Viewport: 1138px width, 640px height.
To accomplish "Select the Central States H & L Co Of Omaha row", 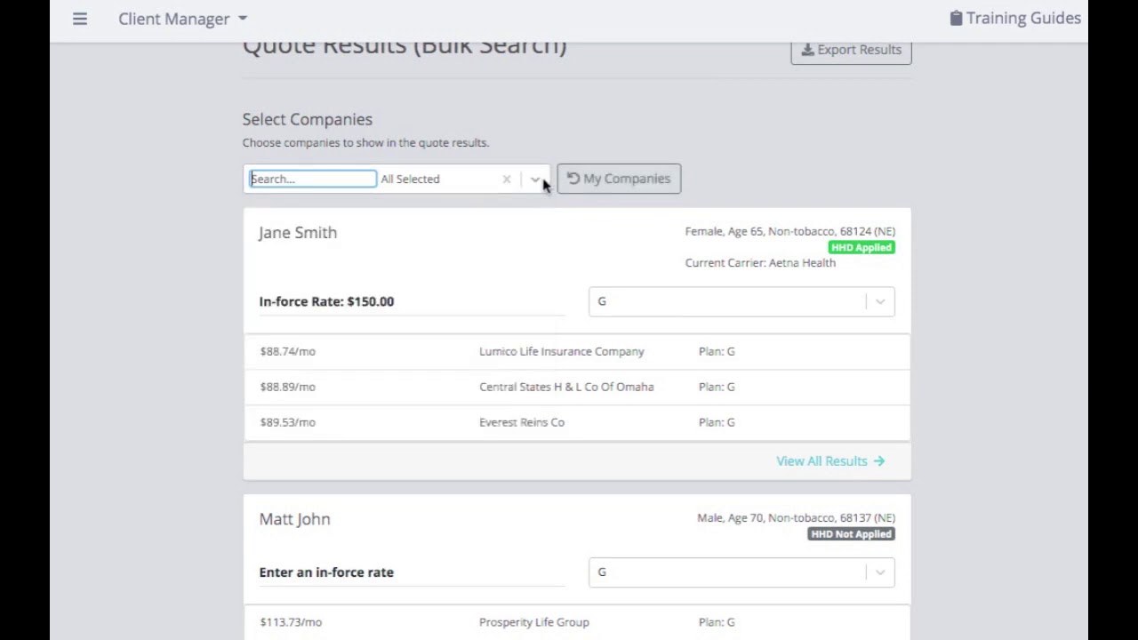I will point(577,388).
